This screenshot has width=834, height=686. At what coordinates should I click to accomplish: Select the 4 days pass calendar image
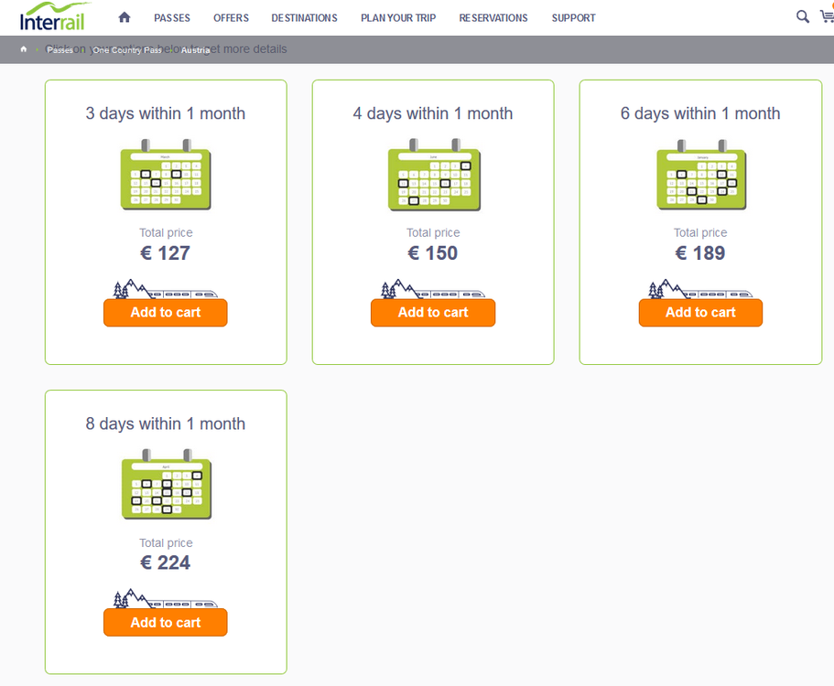pyautogui.click(x=434, y=175)
